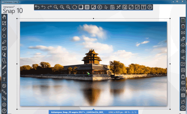Click the Zoom out magnifier
Image resolution: width=187 pixels, height=114 pixels.
tap(56, 7)
